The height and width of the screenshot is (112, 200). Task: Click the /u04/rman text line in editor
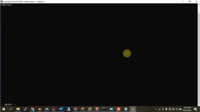(x=6, y=5)
